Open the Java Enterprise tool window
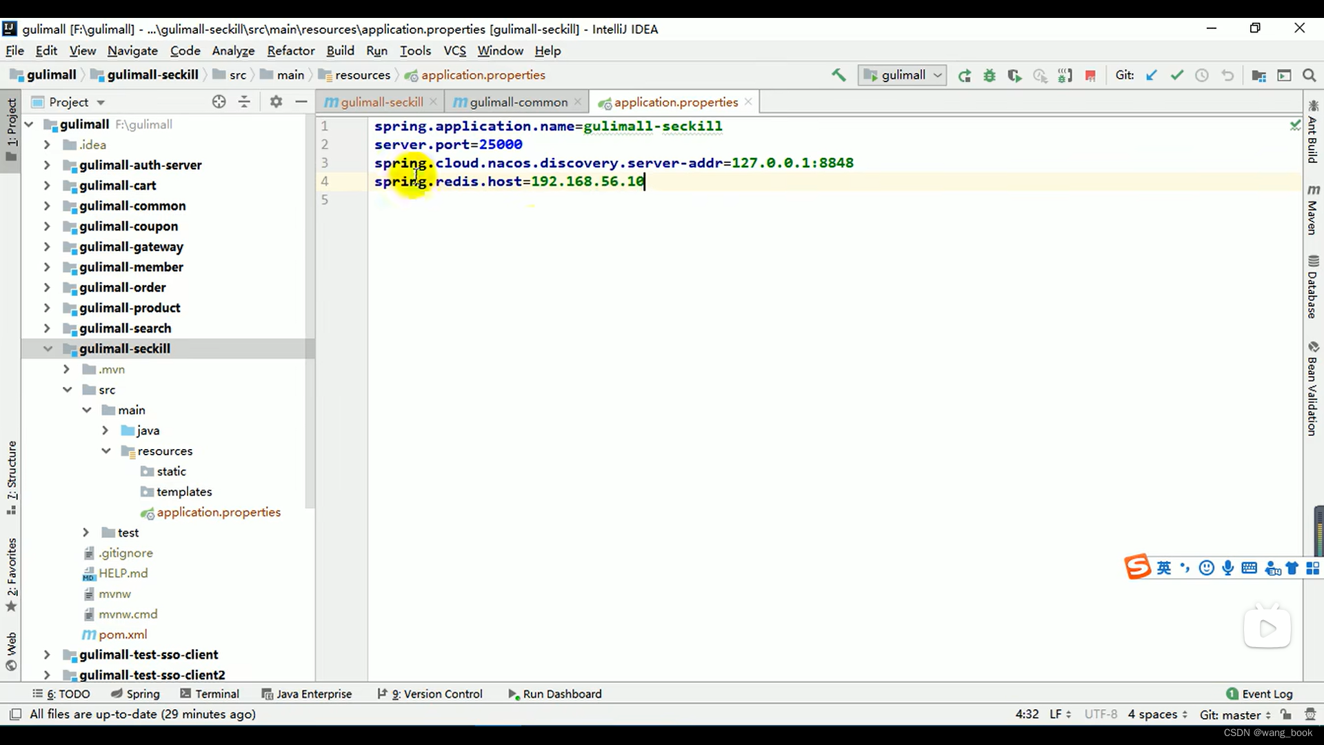This screenshot has height=745, width=1324. (307, 694)
